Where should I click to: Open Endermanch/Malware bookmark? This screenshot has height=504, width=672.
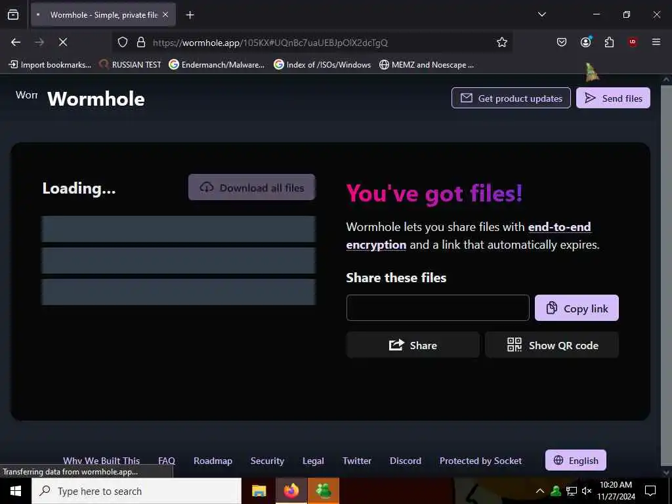[x=217, y=65]
